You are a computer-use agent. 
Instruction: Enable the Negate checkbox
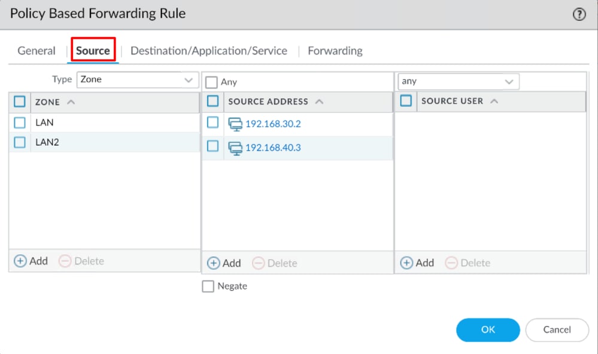tap(208, 286)
